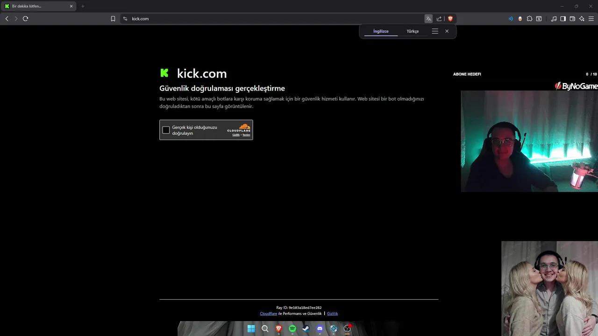The height and width of the screenshot is (336, 598).
Task: Open the Brave Wallet icon
Action: coord(572,19)
